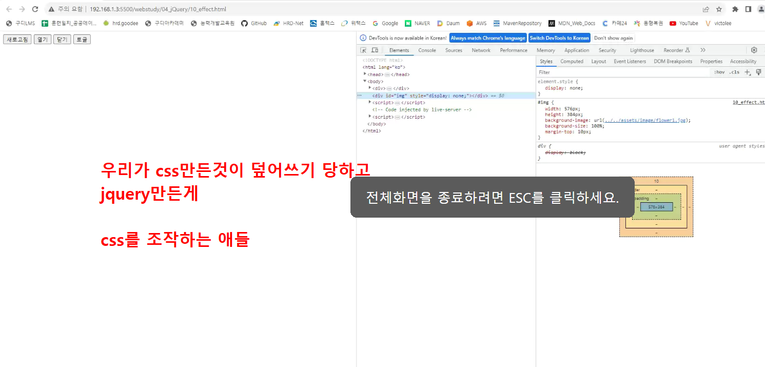Viewport: 765px width, 367px height.
Task: Show more DevTools tabs via double chevron
Action: tap(703, 50)
